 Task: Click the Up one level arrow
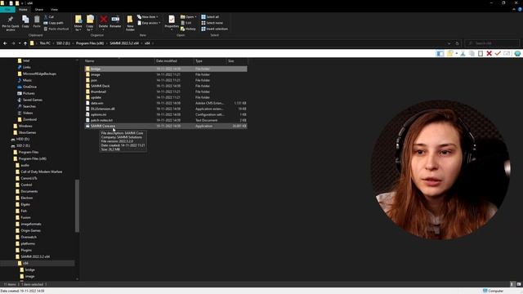[x=25, y=43]
